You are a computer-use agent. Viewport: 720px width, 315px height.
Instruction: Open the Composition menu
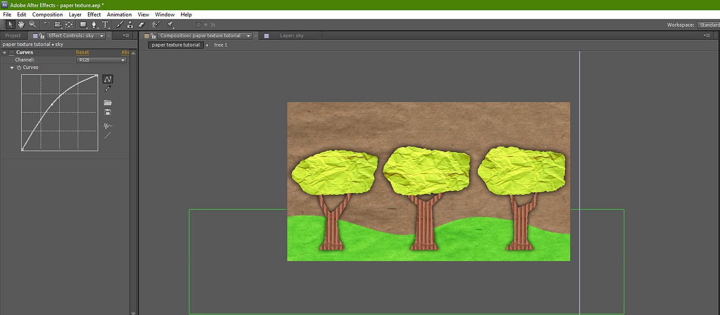click(x=47, y=15)
